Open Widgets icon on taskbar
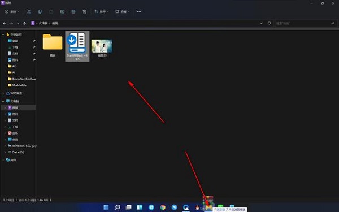Image resolution: width=339 pixels, height=212 pixels. coord(140,207)
